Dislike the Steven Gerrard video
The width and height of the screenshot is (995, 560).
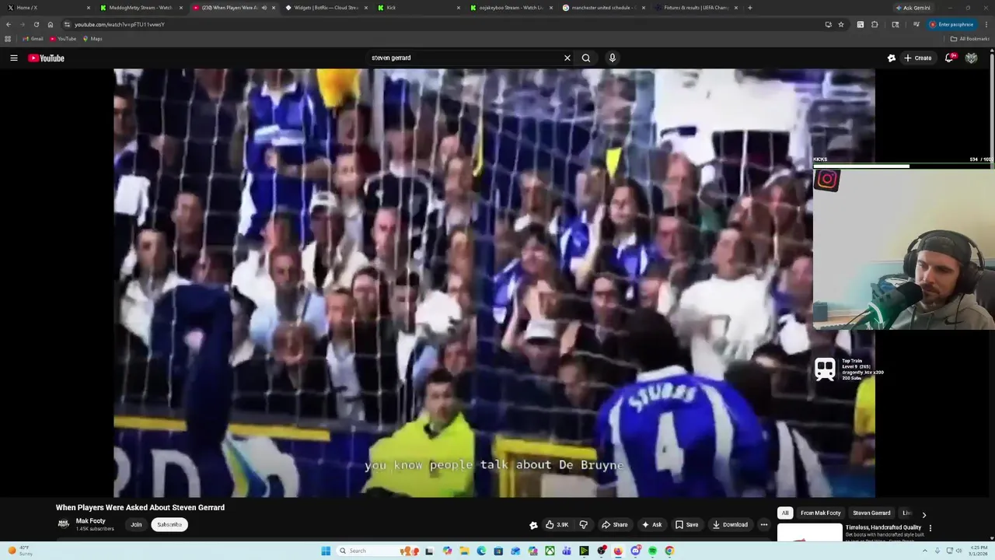click(x=583, y=524)
